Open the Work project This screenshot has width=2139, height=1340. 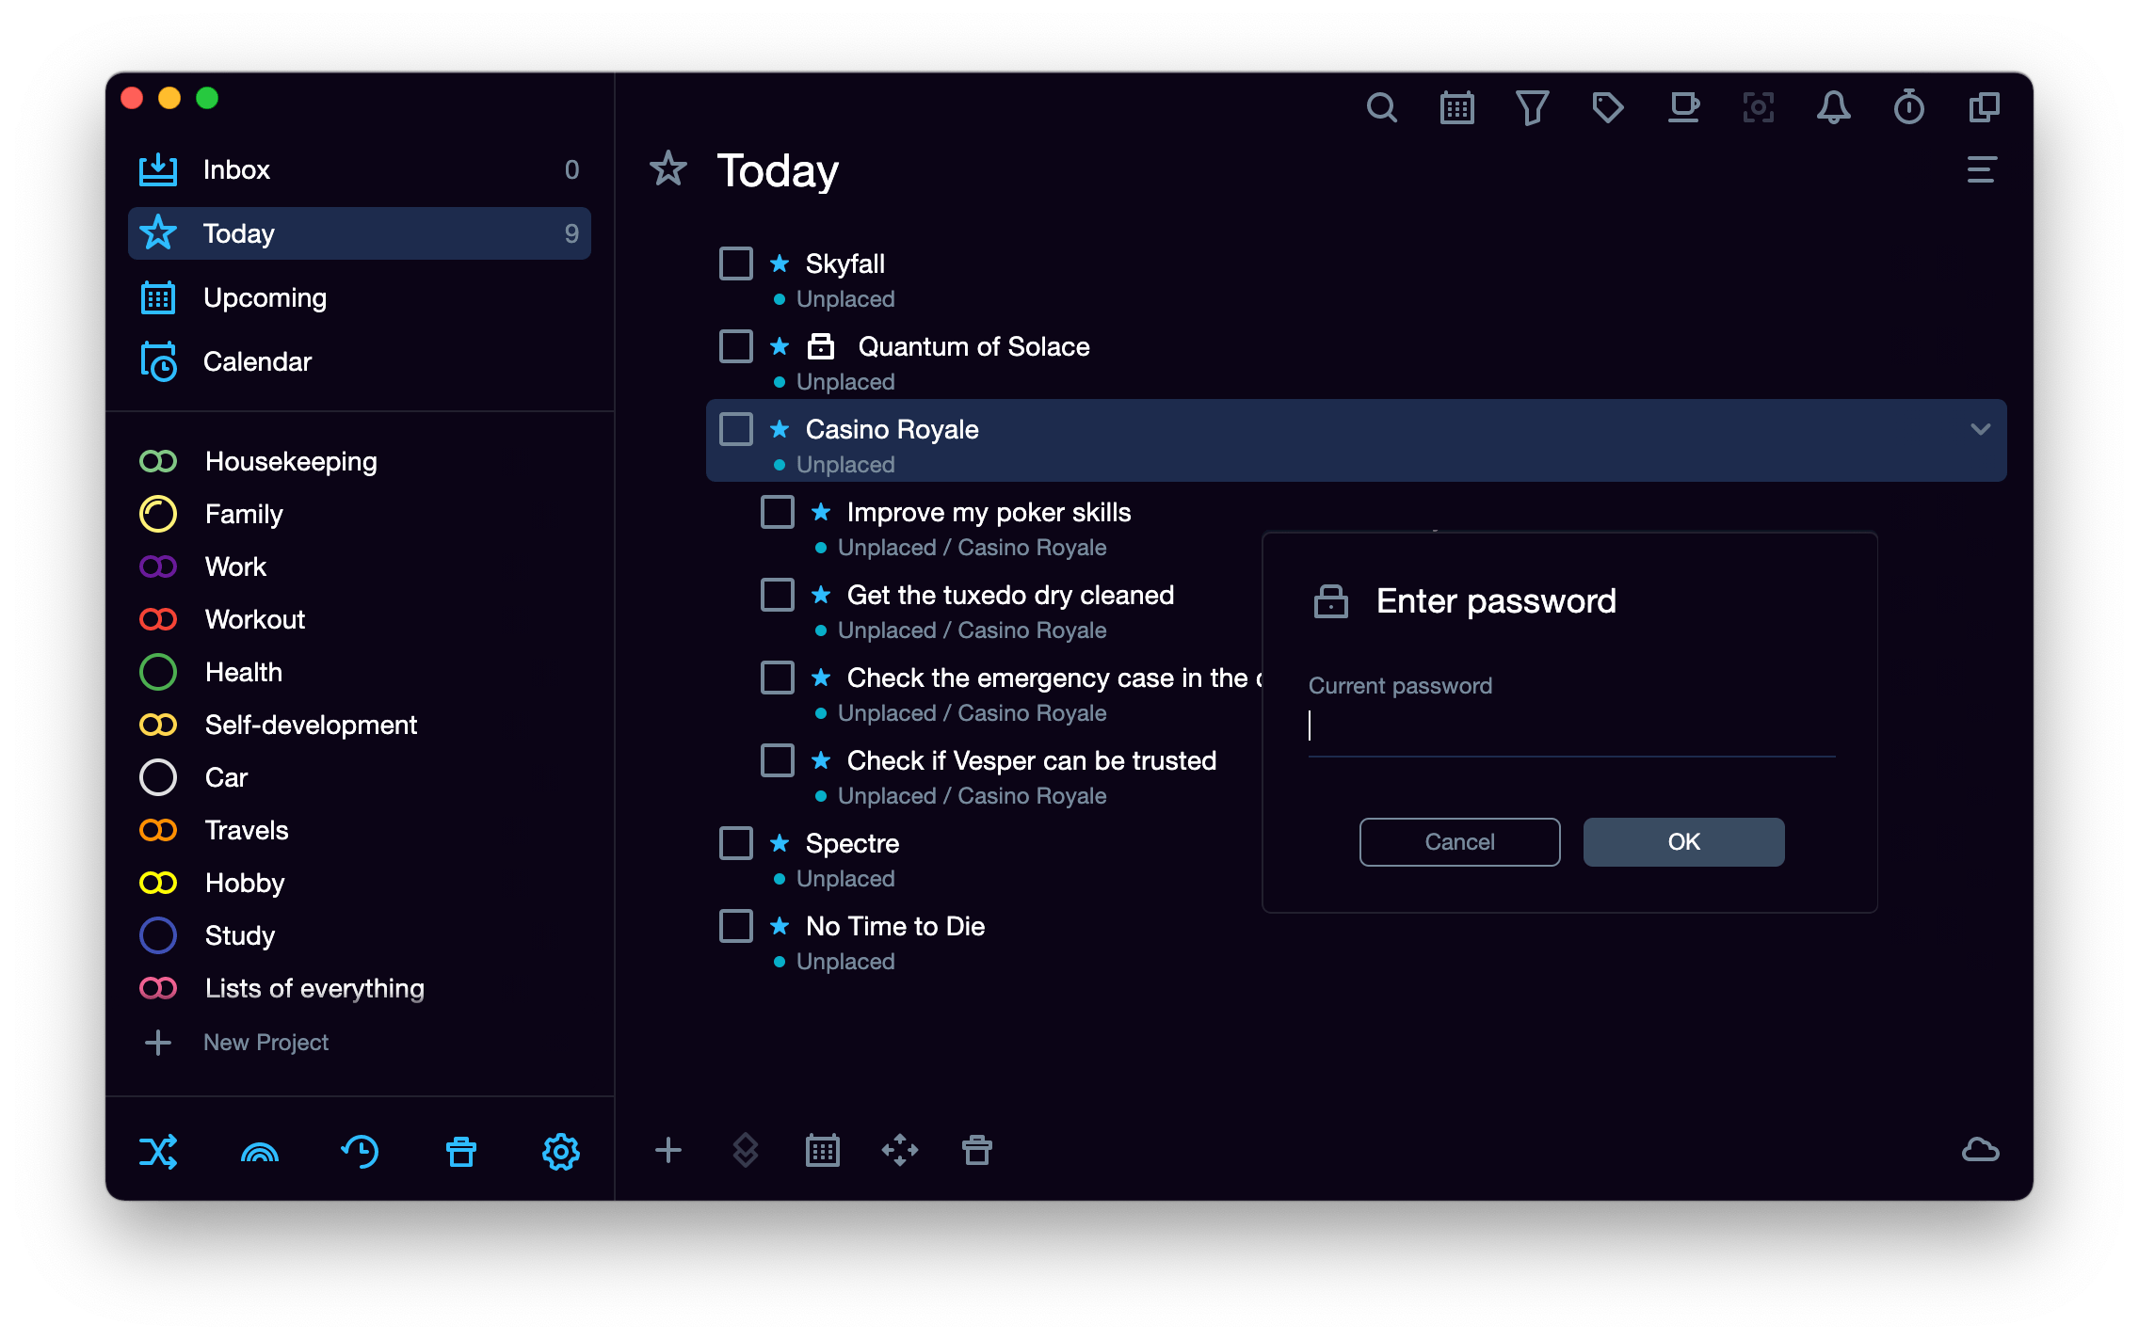click(x=360, y=566)
